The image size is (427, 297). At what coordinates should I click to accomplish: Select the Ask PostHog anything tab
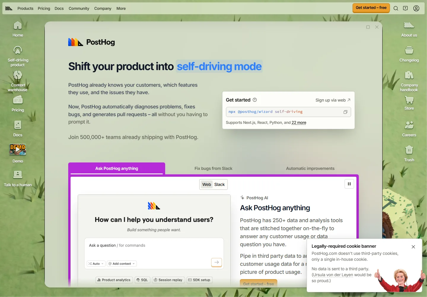pos(117,168)
